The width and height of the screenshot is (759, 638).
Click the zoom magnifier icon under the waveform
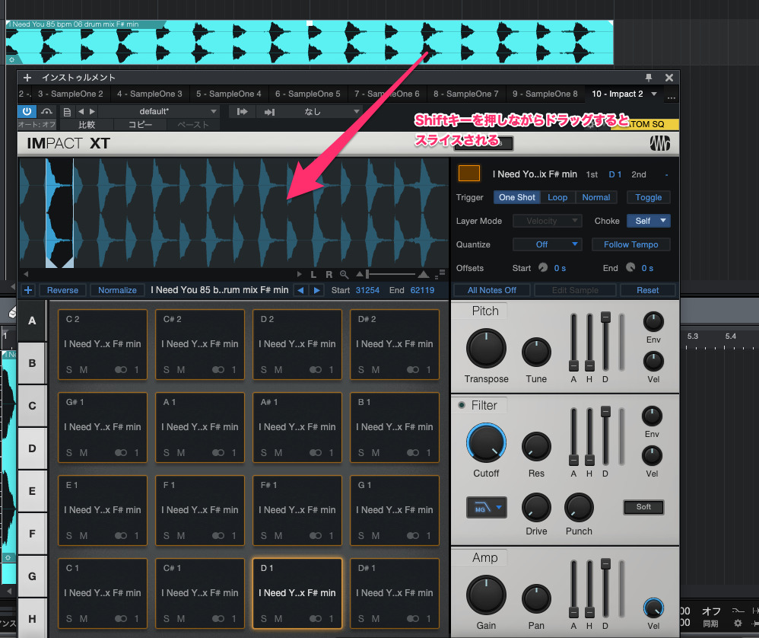(x=345, y=274)
